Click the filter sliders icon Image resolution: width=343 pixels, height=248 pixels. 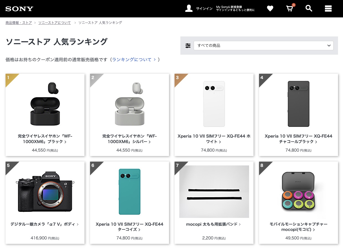pos(188,46)
